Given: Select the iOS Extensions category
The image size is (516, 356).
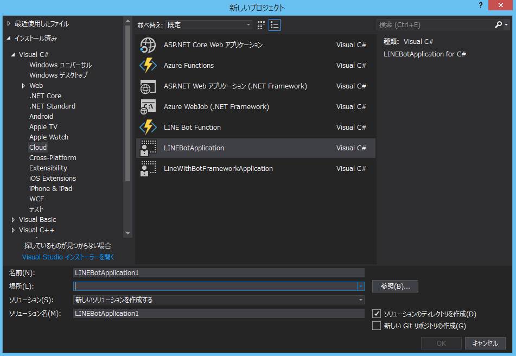Looking at the screenshot, I should pos(52,179).
